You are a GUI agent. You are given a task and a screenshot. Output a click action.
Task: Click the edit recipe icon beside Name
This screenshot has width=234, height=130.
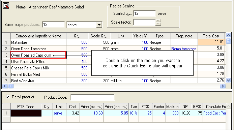click(x=6, y=6)
